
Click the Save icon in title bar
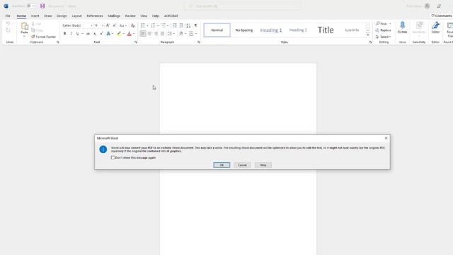pyautogui.click(x=42, y=6)
